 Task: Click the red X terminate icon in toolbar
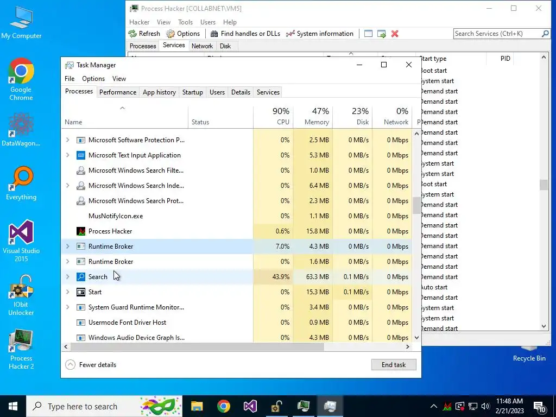395,34
